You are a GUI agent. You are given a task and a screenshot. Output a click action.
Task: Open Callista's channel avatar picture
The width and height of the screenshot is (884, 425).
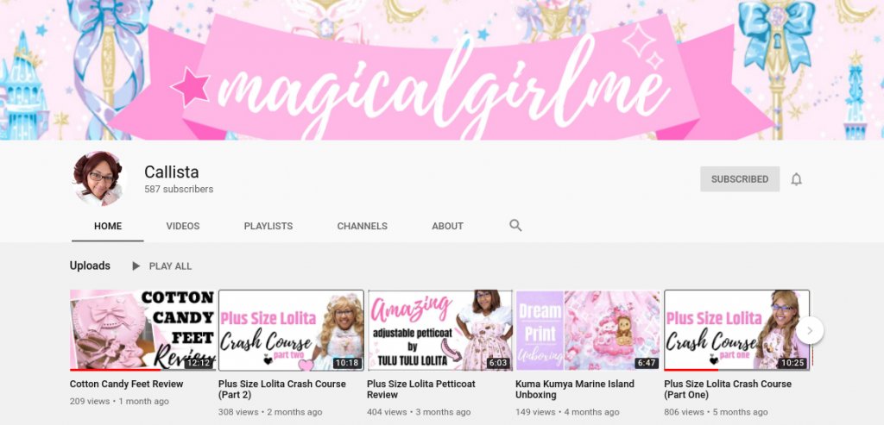pos(99,178)
